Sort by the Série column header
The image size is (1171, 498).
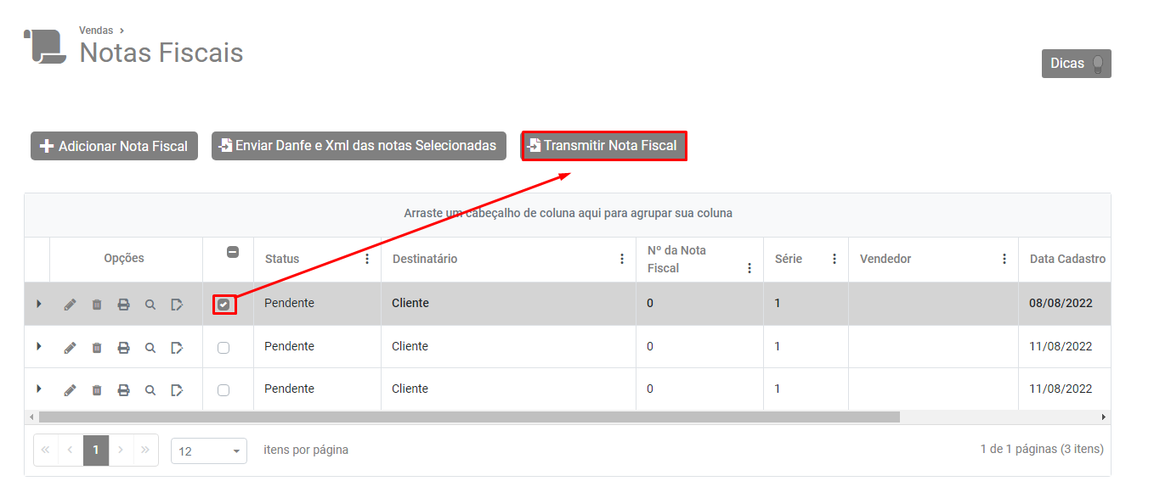pos(789,259)
